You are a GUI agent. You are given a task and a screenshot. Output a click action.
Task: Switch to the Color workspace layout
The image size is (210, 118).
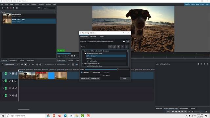click(207, 4)
